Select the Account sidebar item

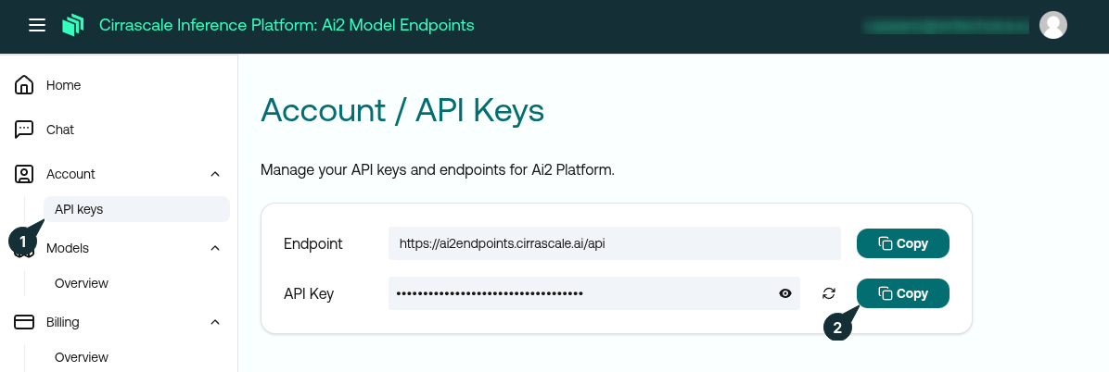tap(70, 174)
